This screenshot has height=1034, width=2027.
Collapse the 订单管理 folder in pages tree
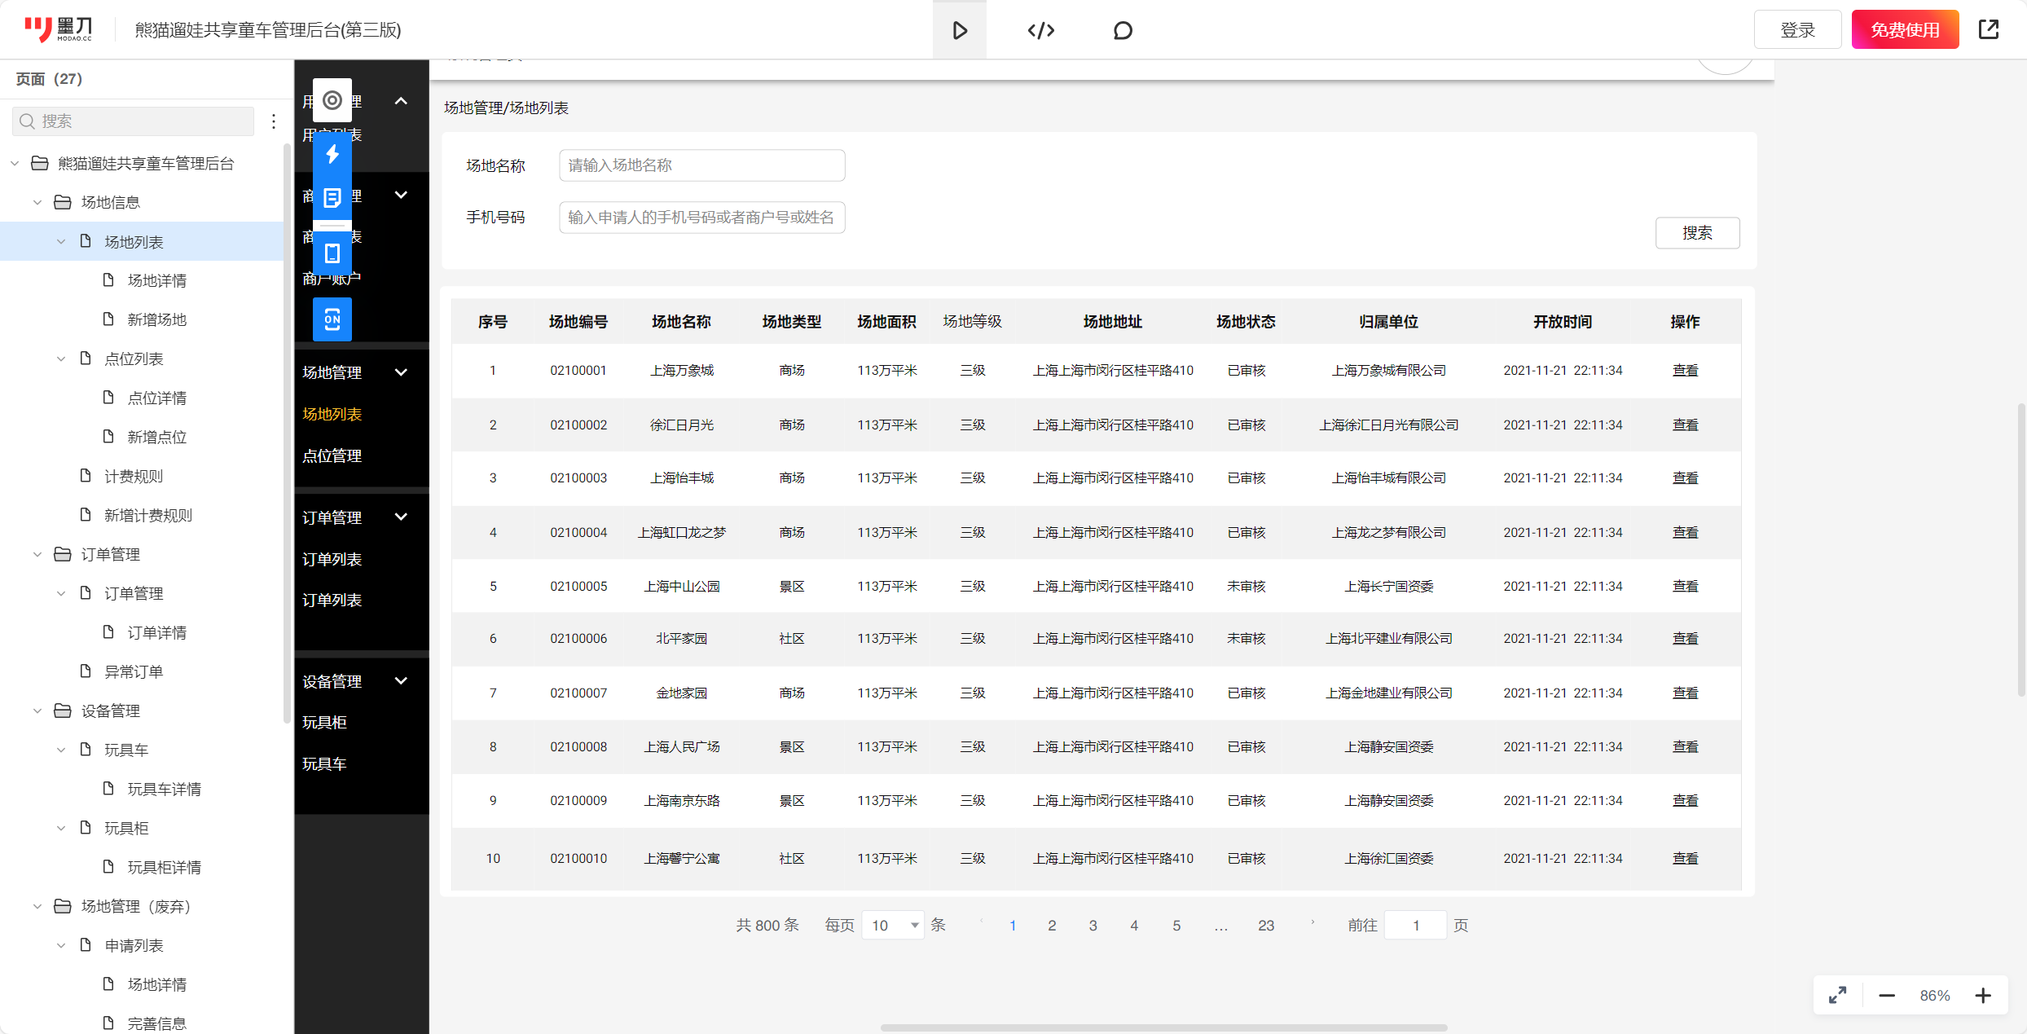point(37,554)
